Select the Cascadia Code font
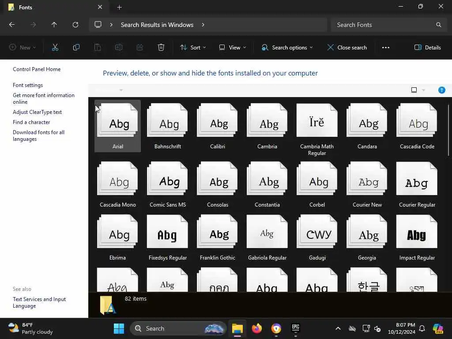Image resolution: width=452 pixels, height=339 pixels. [x=417, y=126]
